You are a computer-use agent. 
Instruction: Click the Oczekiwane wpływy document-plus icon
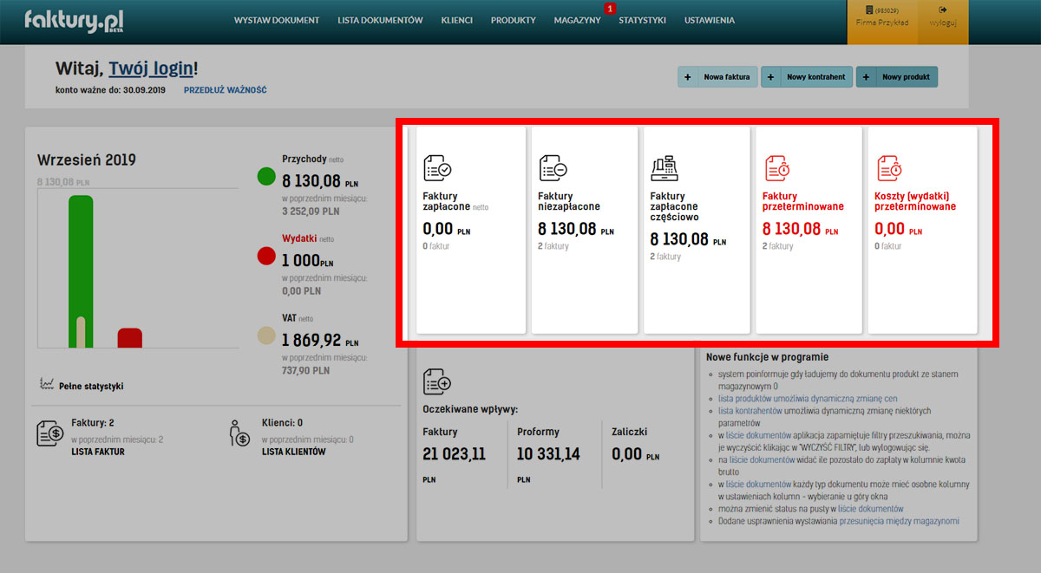pos(437,381)
